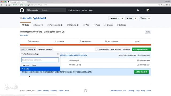View 1 contributor page
This screenshot has width=171, height=96.
111,42
